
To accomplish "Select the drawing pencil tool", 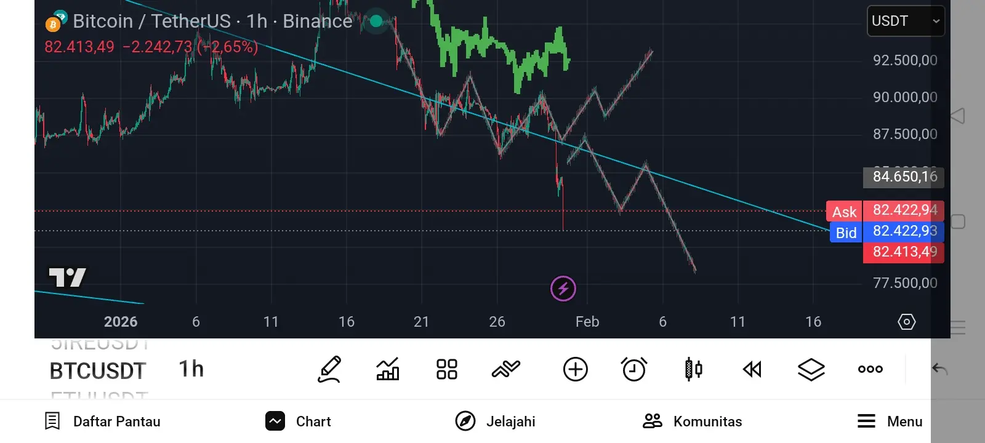I will [x=329, y=369].
